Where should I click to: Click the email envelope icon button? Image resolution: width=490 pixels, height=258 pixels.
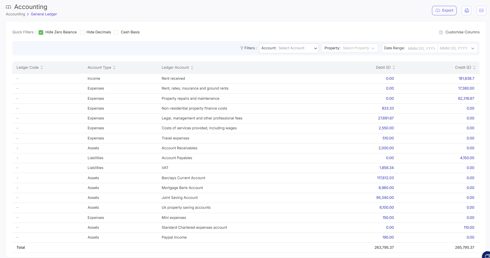coord(481,10)
